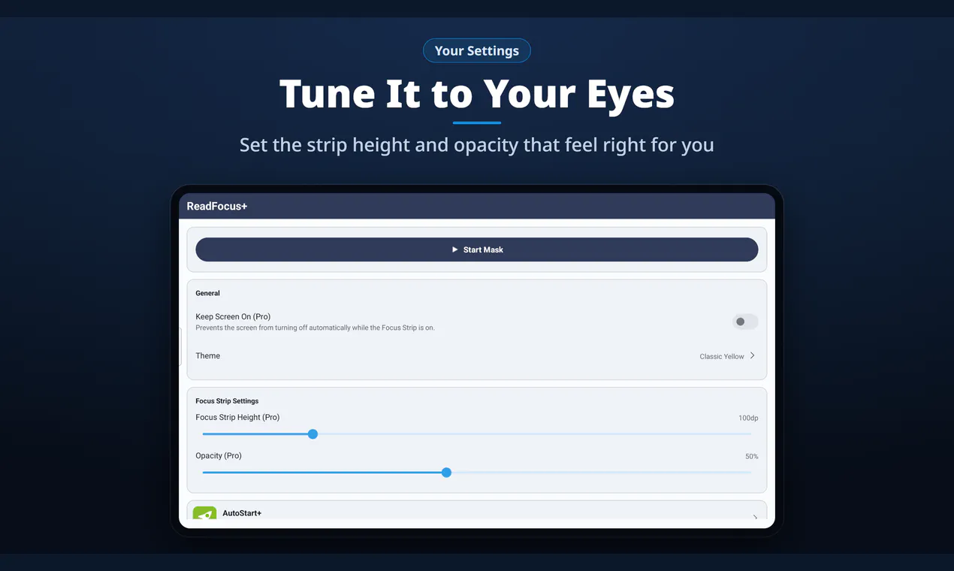Click the Focus Strip Settings header
Screen dimensions: 954x571
click(x=227, y=401)
